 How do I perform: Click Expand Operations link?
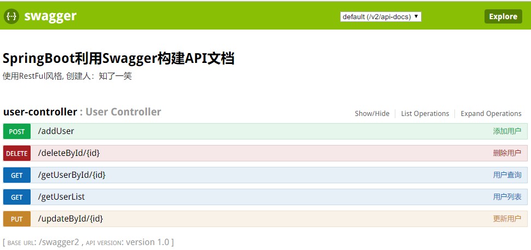coord(491,113)
